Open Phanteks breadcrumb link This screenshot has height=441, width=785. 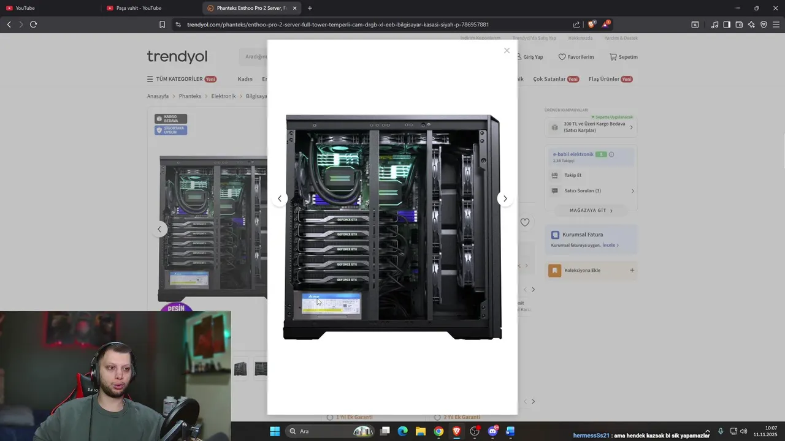coord(190,96)
